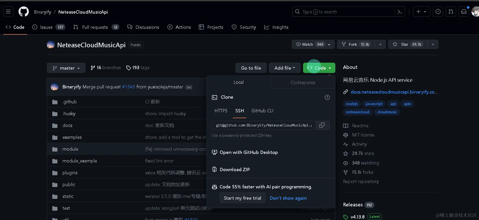The image size is (479, 220).
Task: Click the repository owner avatar beside title
Action: point(51,45)
